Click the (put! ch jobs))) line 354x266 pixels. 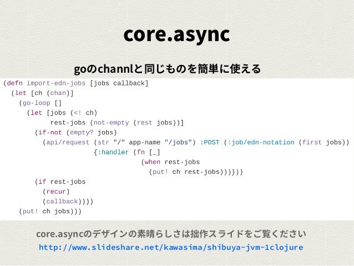pos(50,212)
